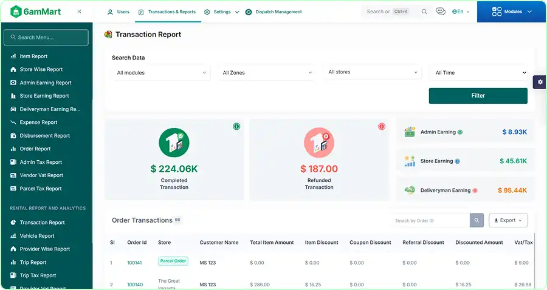Click the Admin Earning info icon

coord(460,132)
